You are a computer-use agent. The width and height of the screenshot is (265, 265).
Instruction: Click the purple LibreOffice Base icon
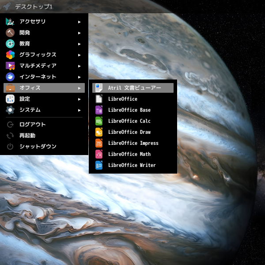coord(99,110)
